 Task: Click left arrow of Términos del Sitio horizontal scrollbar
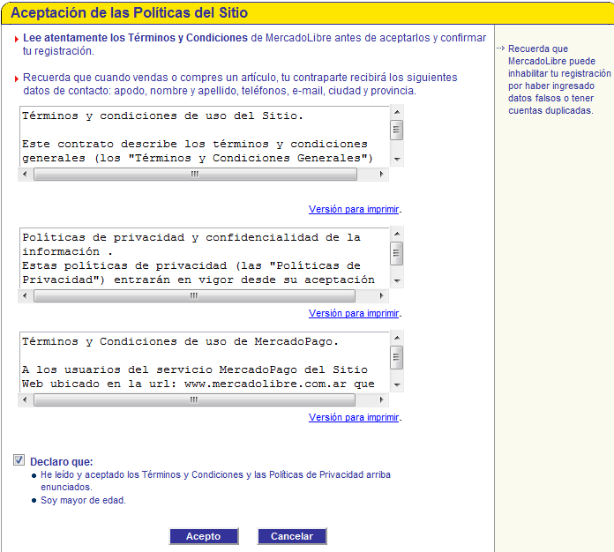click(25, 174)
